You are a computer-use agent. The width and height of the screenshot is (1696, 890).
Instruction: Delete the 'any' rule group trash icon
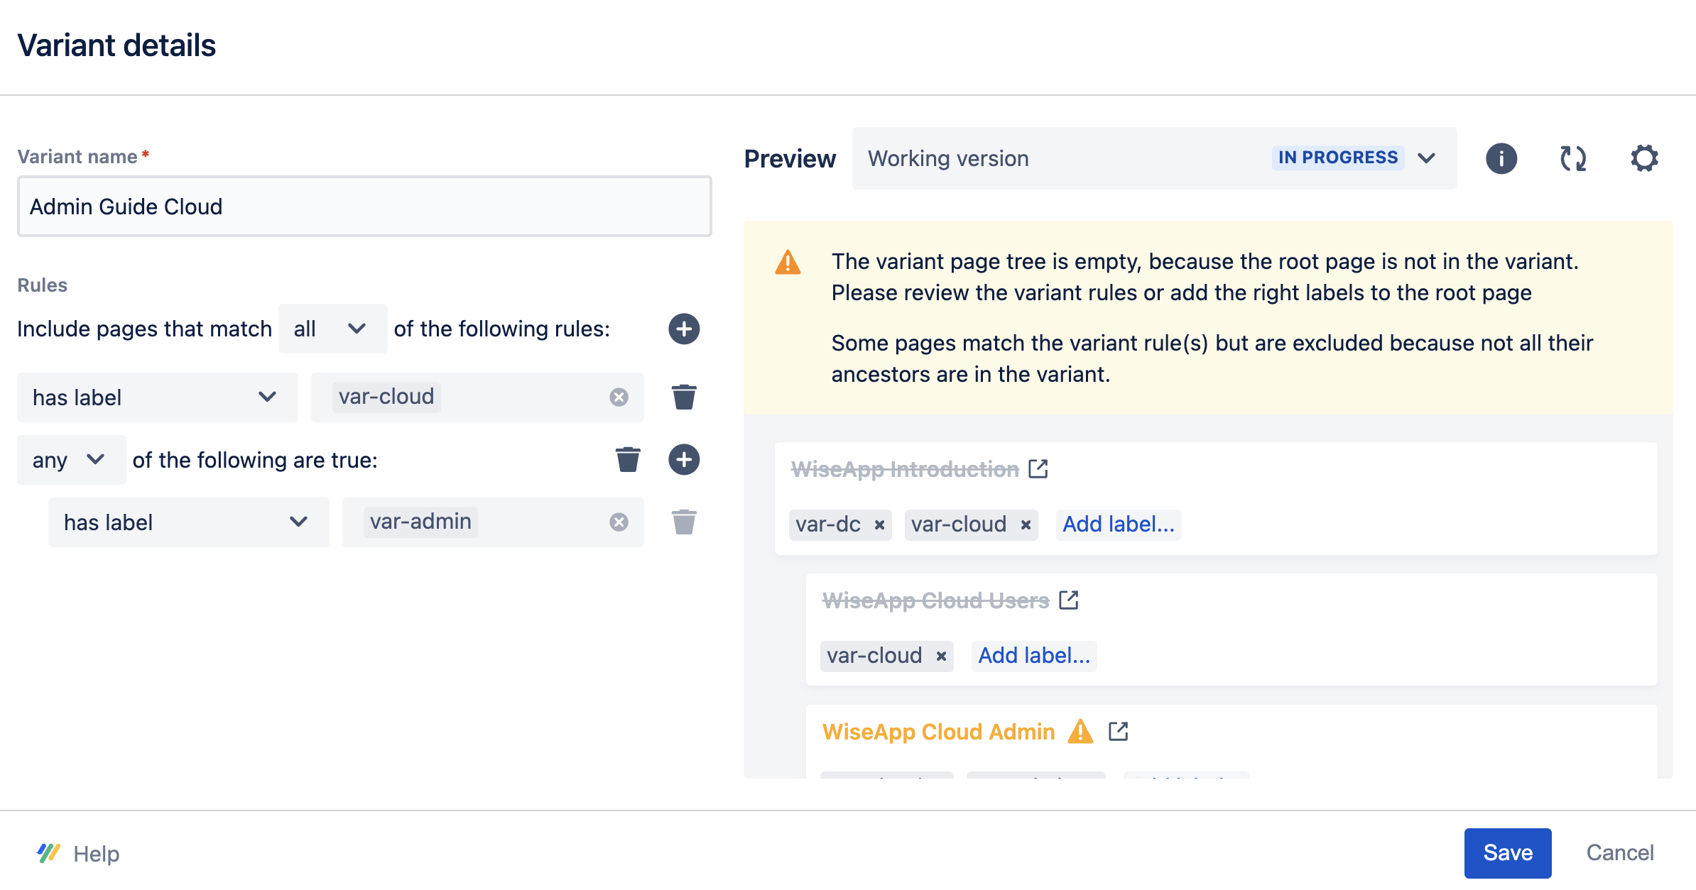[627, 459]
